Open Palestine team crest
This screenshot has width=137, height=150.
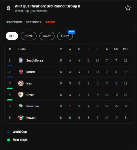click(x=21, y=106)
